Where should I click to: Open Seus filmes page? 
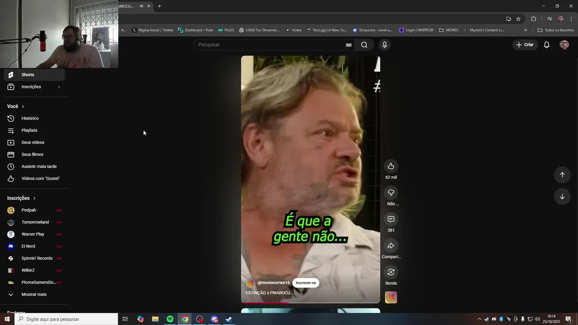tap(34, 154)
